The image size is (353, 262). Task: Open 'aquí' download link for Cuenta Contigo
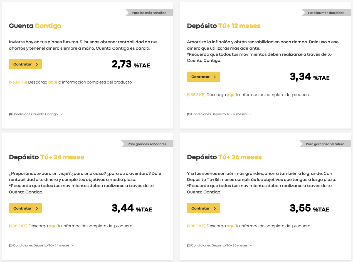pos(53,82)
